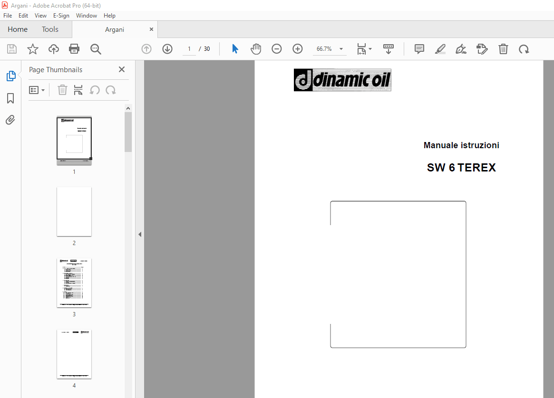554x398 pixels.
Task: Click the Print document icon
Action: (x=74, y=48)
